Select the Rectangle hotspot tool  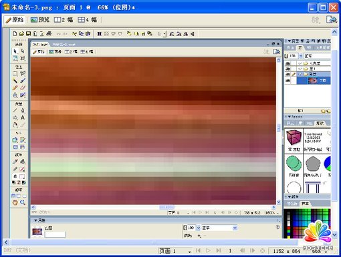coord(15,140)
